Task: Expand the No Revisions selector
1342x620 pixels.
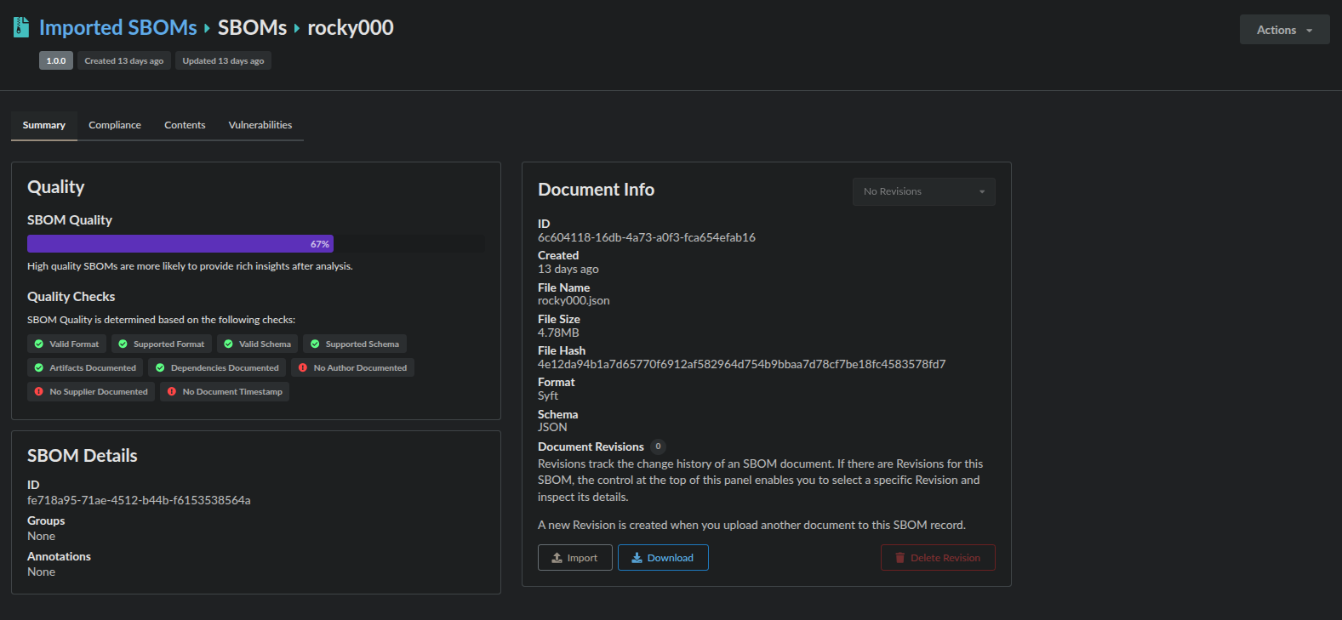Action: coord(923,191)
